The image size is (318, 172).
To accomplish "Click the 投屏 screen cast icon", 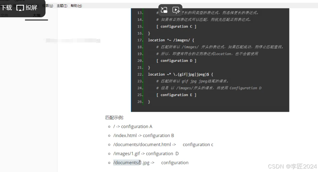I will [x=27, y=8].
